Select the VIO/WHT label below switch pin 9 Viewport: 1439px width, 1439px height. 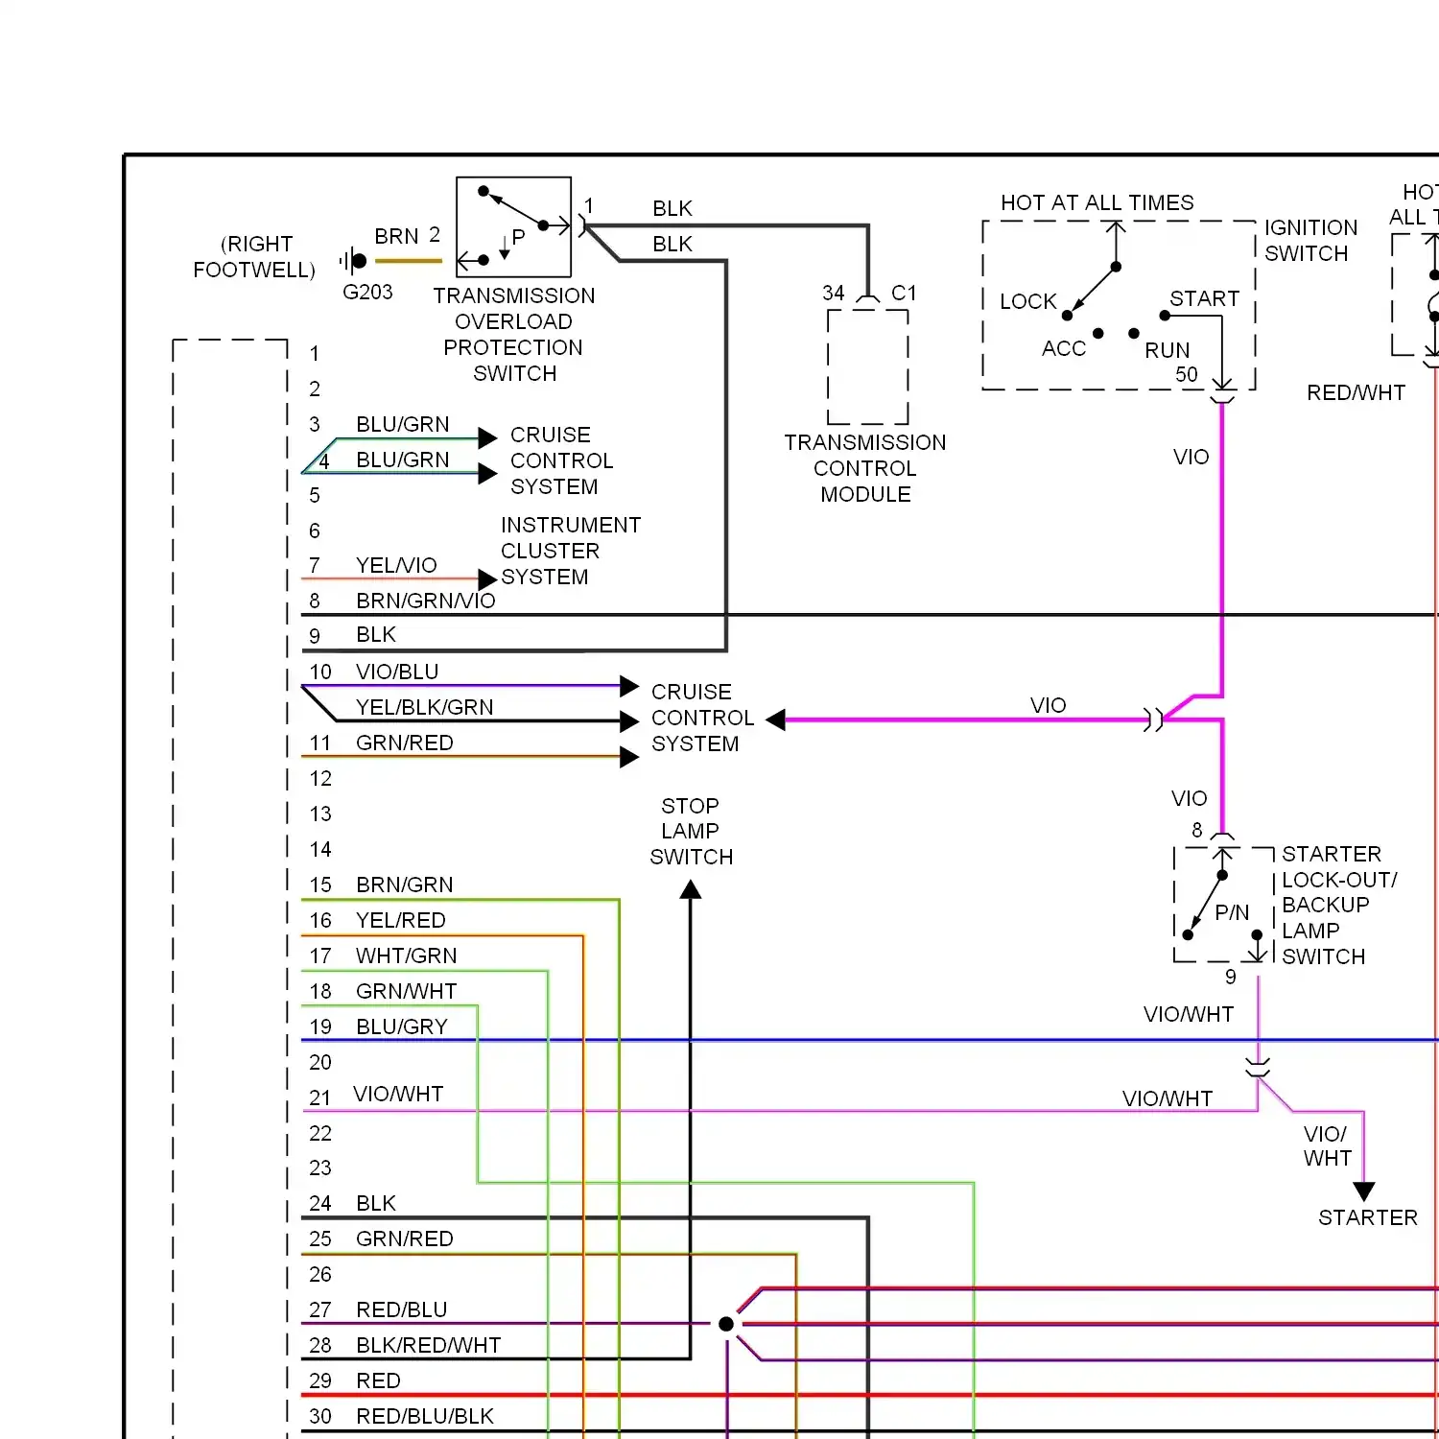point(1189,1014)
